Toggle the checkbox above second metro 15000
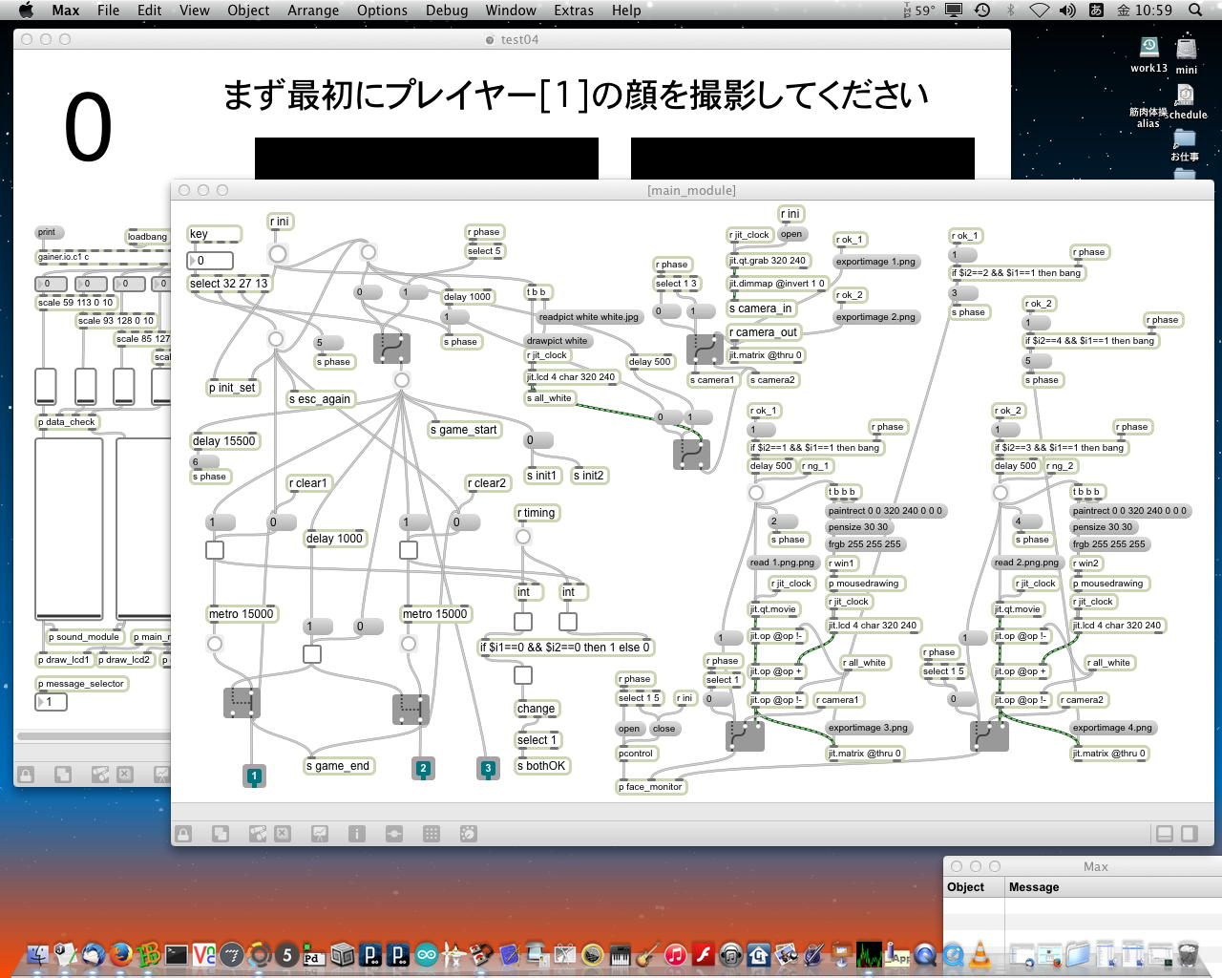Viewport: 1222px width, 978px height. coord(409,550)
